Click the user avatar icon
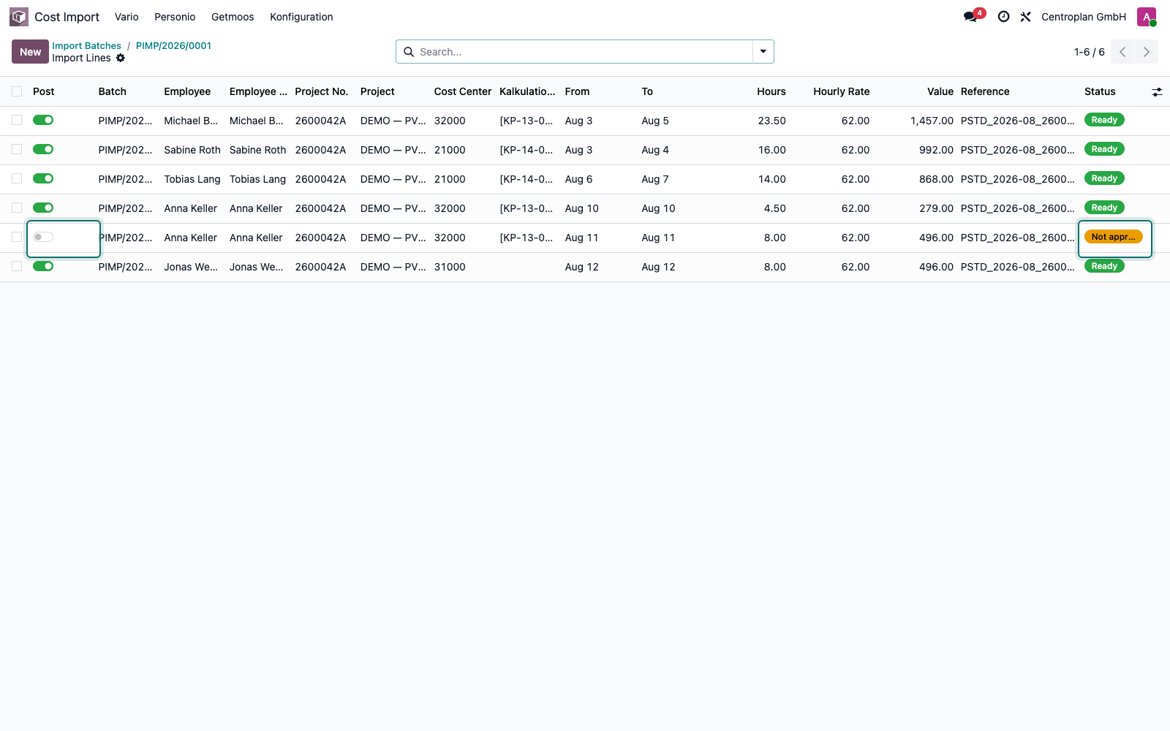This screenshot has height=731, width=1170. pyautogui.click(x=1147, y=17)
